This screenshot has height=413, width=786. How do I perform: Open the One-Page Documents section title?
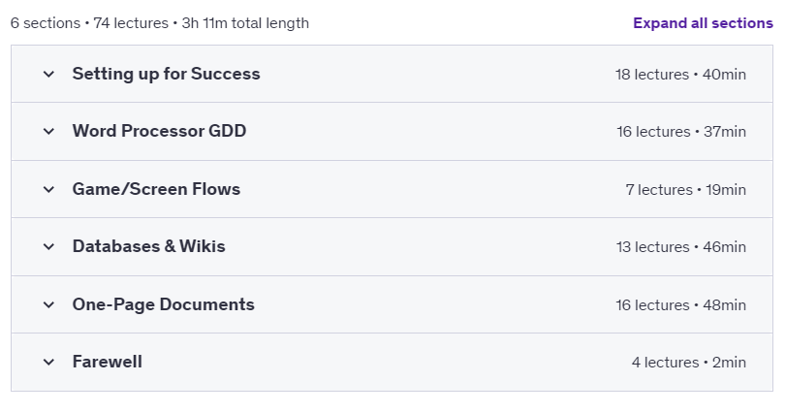pyautogui.click(x=164, y=304)
